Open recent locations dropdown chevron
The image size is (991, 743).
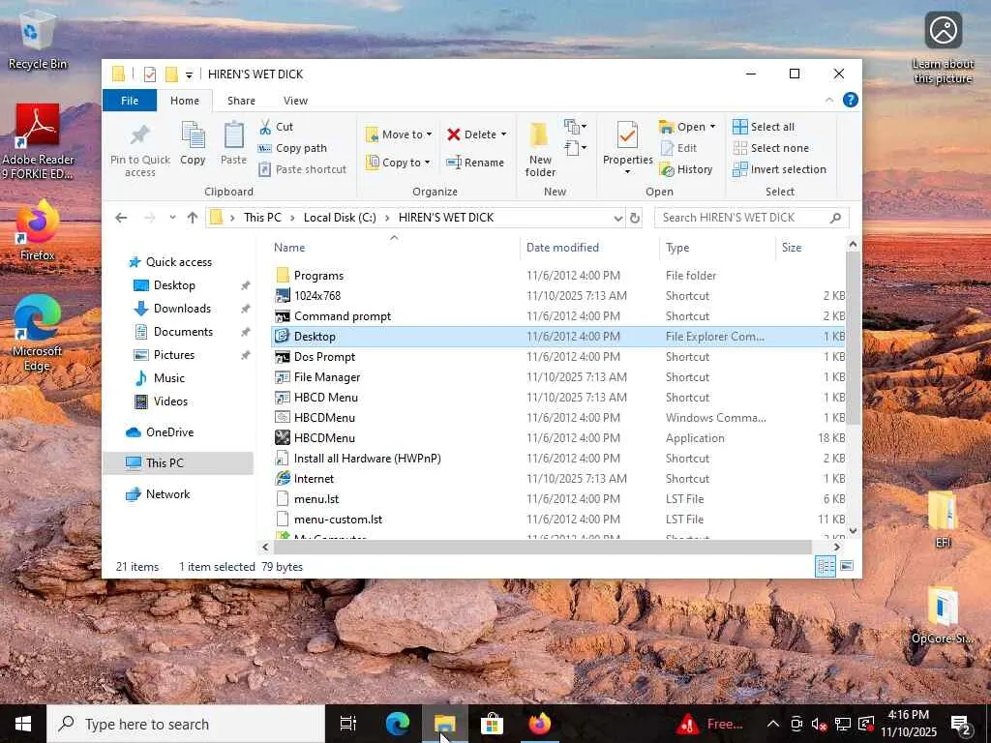click(172, 218)
